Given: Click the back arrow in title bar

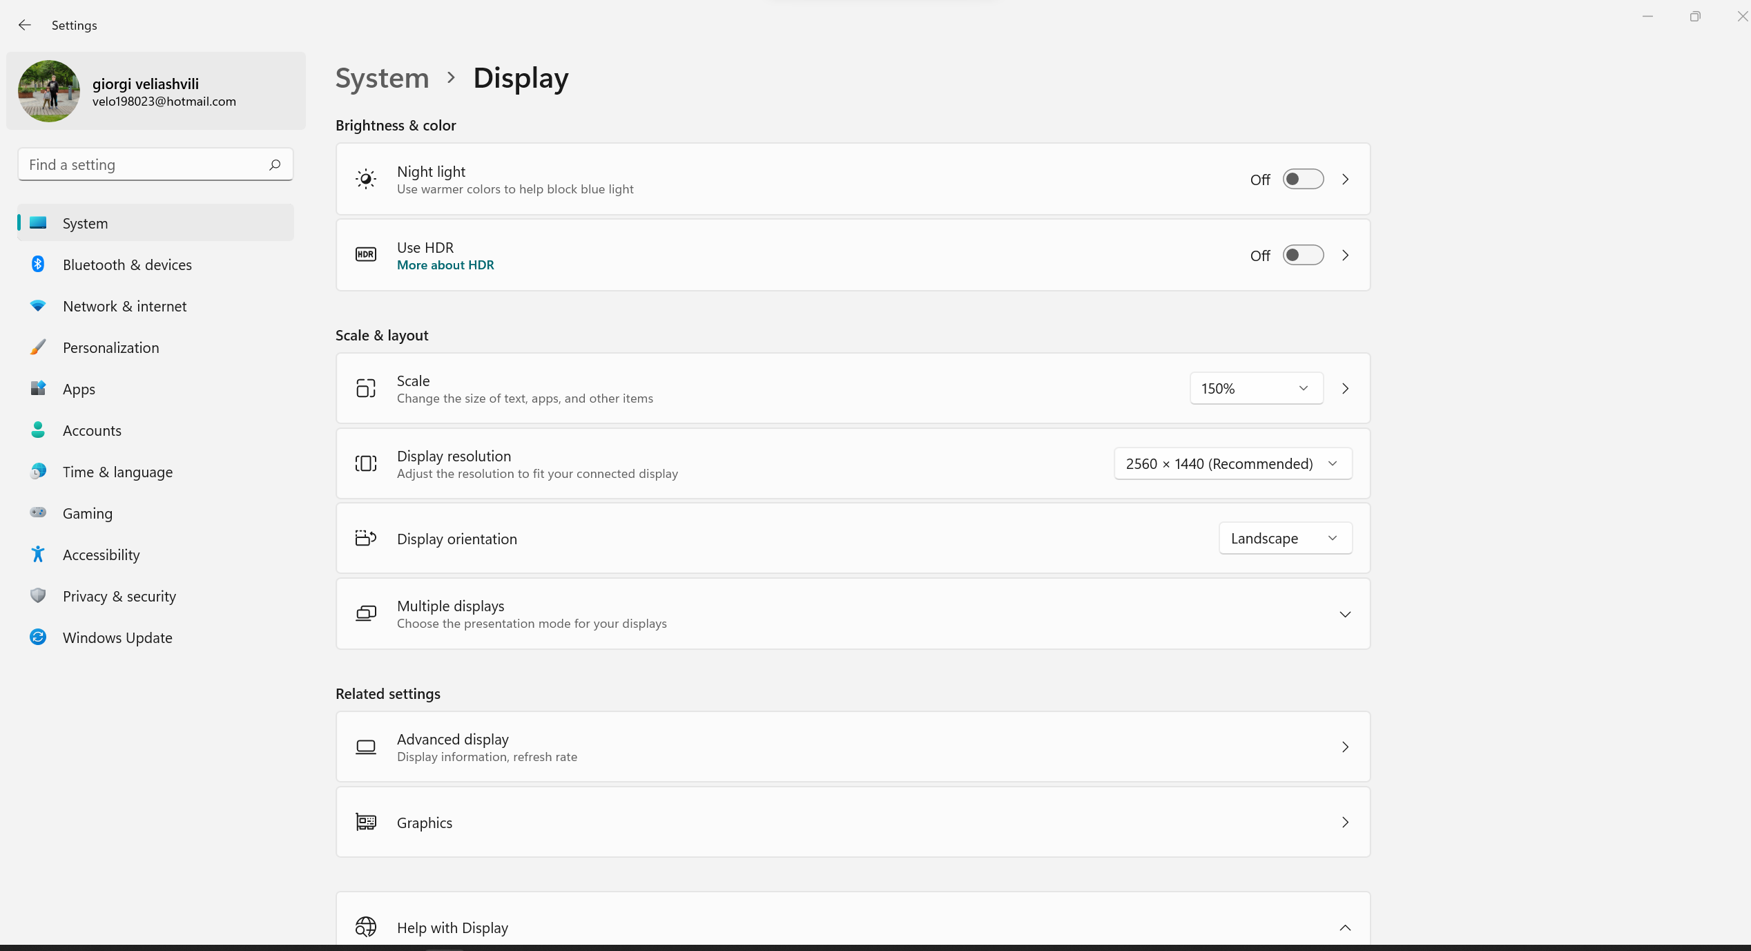Looking at the screenshot, I should [x=25, y=26].
